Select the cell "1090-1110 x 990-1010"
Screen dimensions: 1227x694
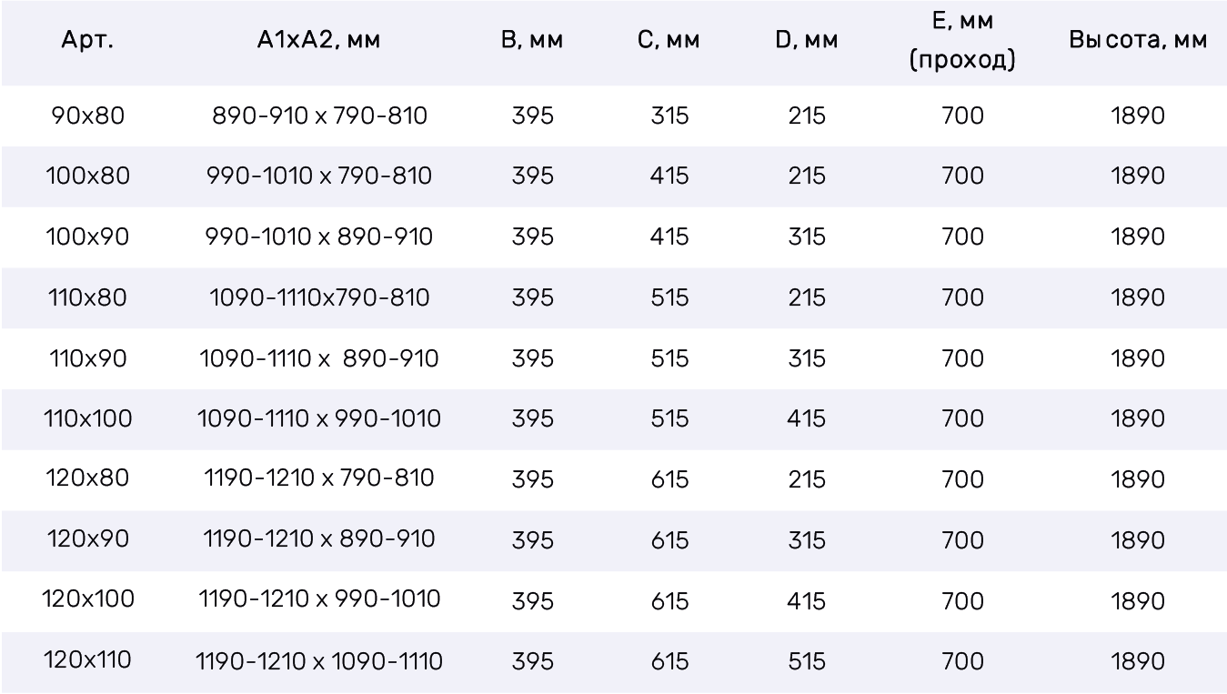click(320, 419)
